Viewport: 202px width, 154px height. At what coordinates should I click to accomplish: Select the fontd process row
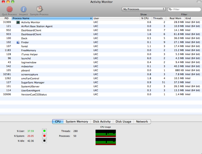[101, 46]
